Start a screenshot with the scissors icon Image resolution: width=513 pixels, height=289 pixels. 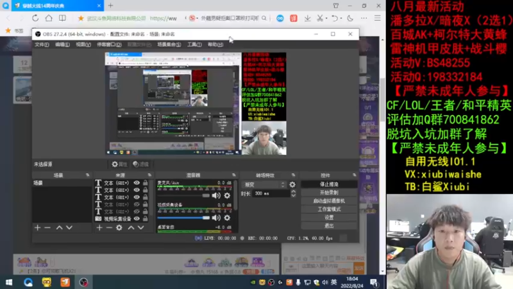pos(319,19)
